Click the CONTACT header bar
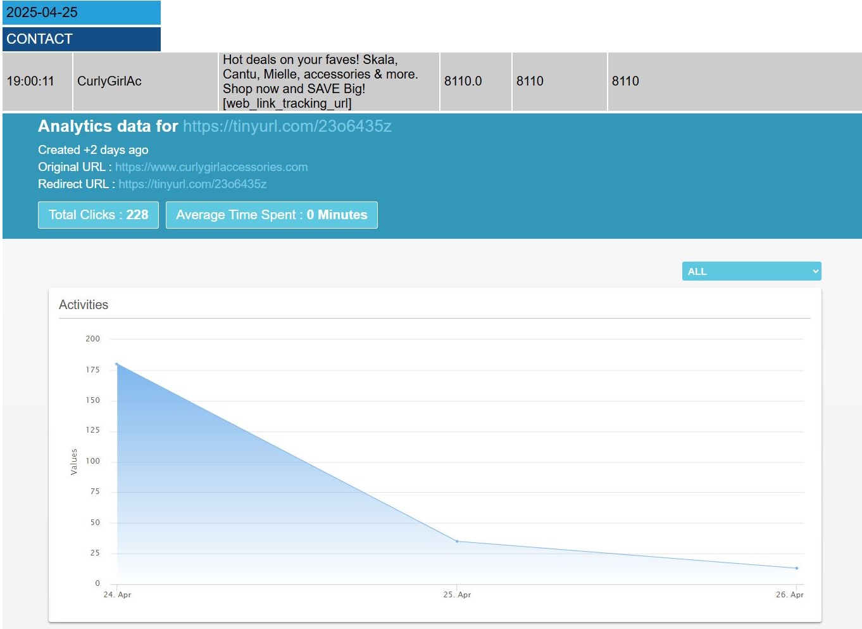Screen dimensions: 862x629 [x=81, y=39]
